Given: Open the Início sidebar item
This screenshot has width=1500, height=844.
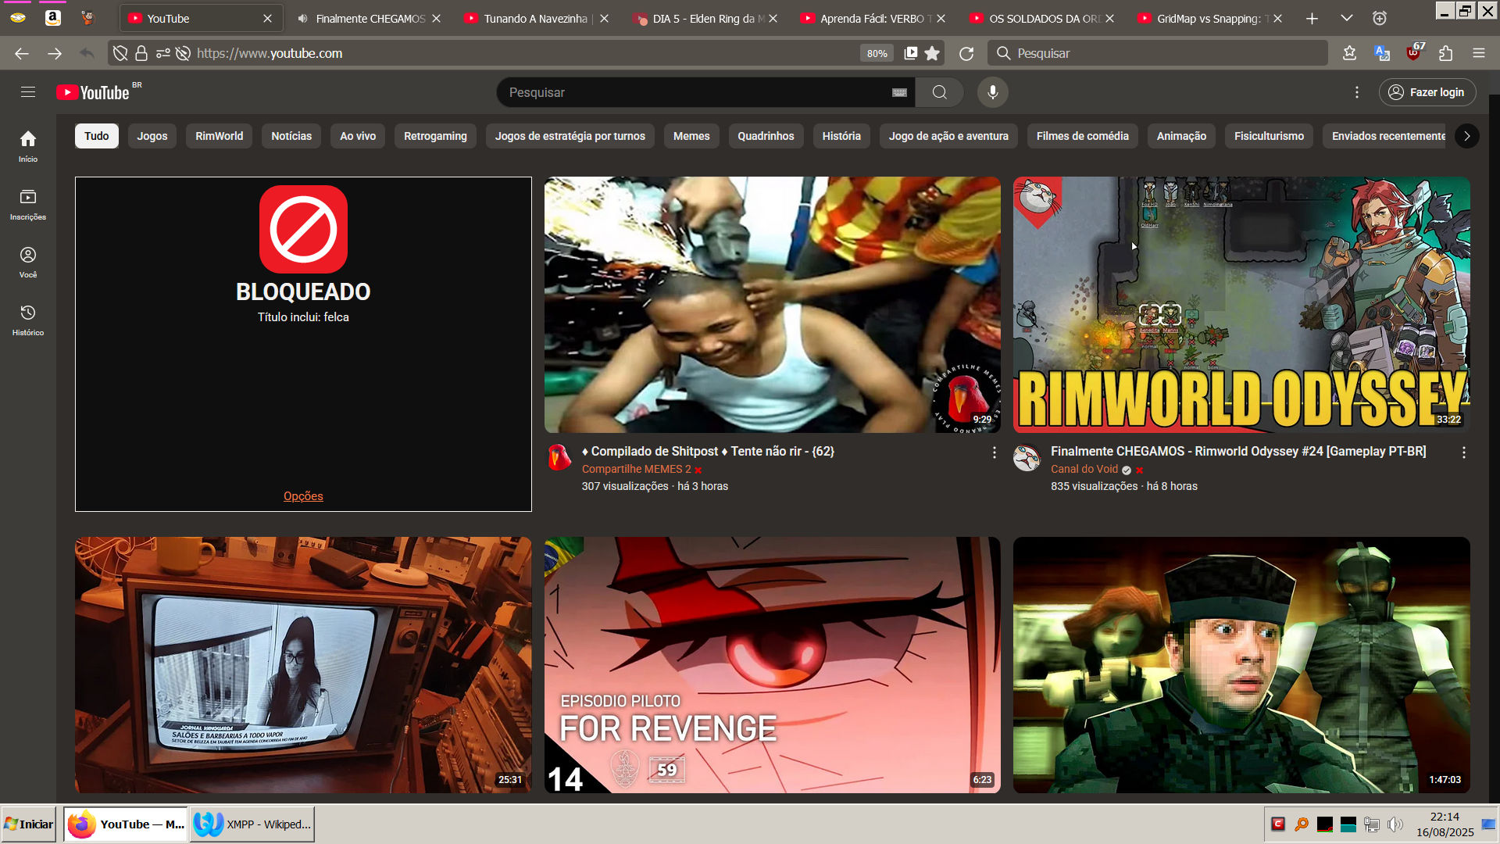Looking at the screenshot, I should pyautogui.click(x=28, y=146).
